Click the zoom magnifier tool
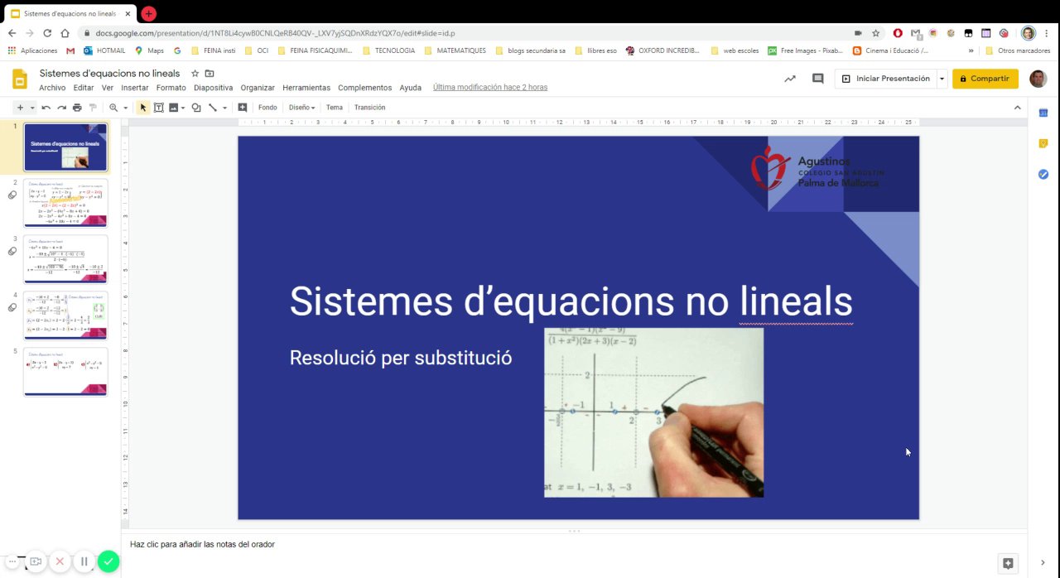The height and width of the screenshot is (578, 1060). pos(113,108)
